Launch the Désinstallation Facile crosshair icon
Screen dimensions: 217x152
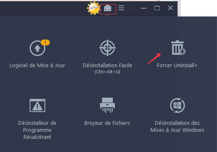[107, 48]
